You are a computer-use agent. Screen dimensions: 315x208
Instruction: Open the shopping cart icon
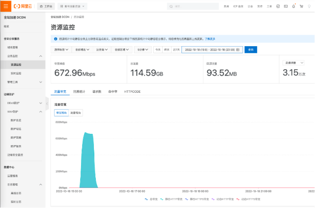301,6
